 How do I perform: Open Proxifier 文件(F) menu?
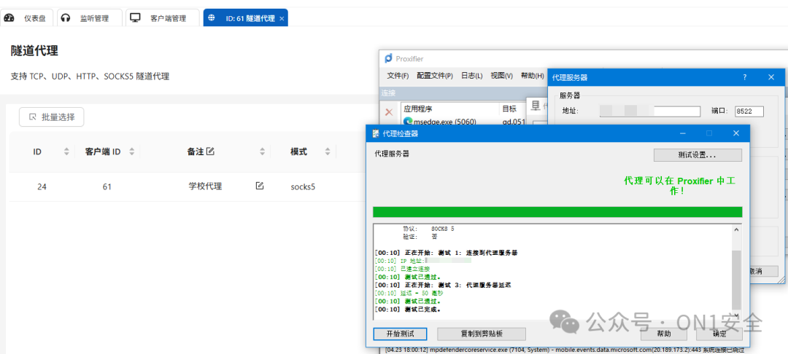398,76
